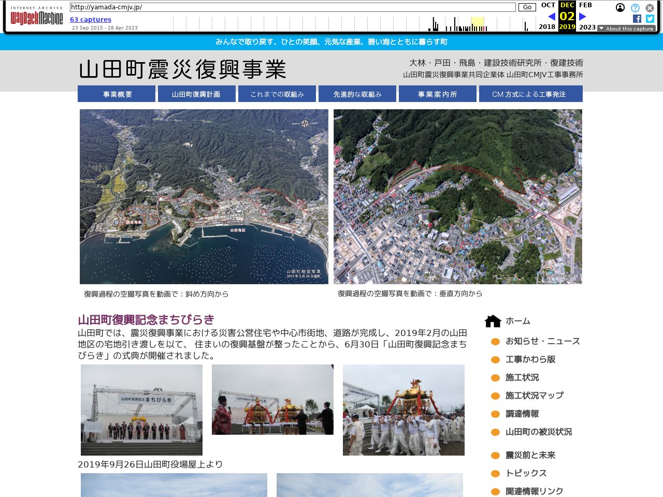Close the Wayback toolbar

point(650,8)
